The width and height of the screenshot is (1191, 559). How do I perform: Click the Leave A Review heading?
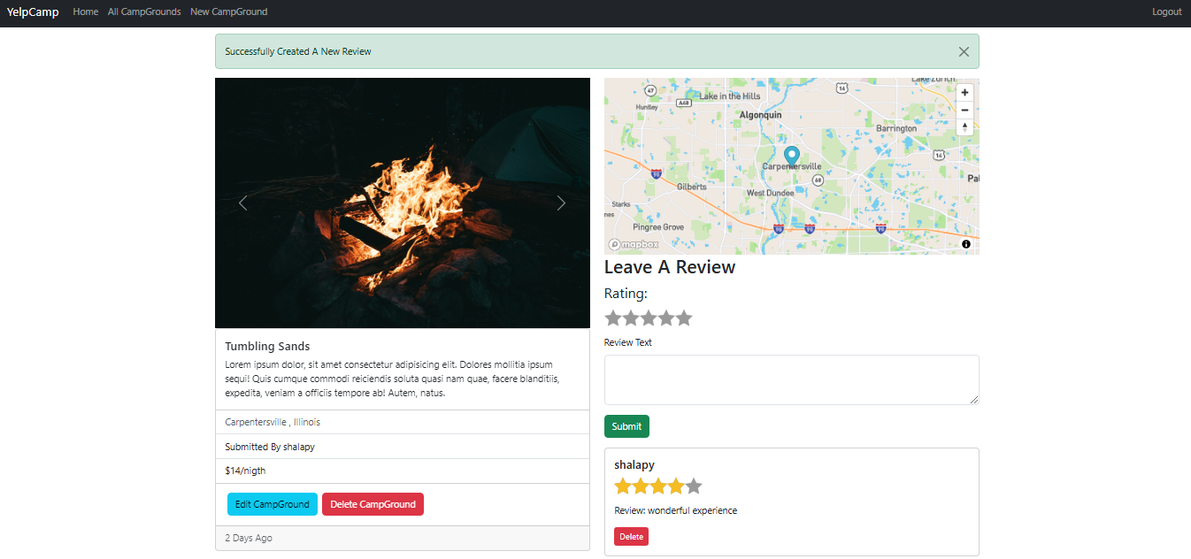pyautogui.click(x=670, y=267)
